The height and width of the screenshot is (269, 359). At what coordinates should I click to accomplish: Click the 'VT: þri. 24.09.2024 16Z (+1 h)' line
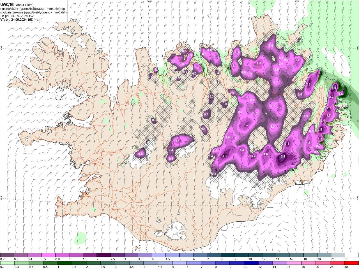coord(22,20)
